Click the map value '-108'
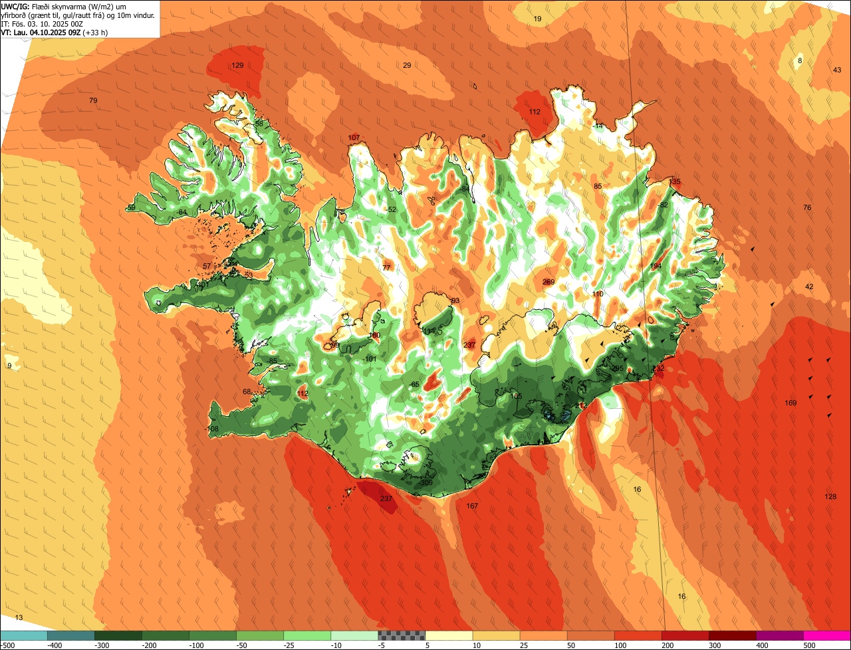The height and width of the screenshot is (650, 851). point(211,429)
